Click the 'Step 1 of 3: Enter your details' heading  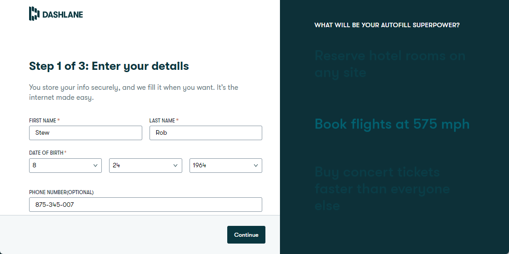click(x=109, y=66)
